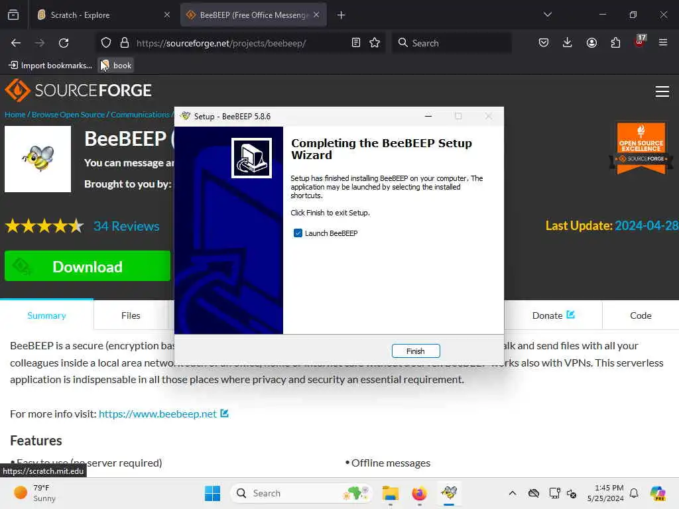This screenshot has width=679, height=509.
Task: Select the Donate tab
Action: (553, 315)
